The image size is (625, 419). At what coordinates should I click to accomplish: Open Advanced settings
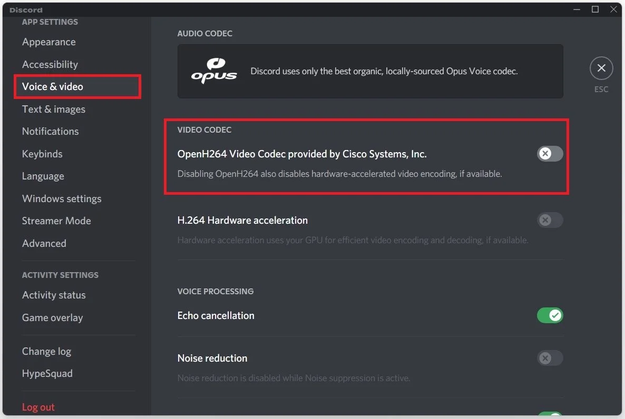pos(44,243)
